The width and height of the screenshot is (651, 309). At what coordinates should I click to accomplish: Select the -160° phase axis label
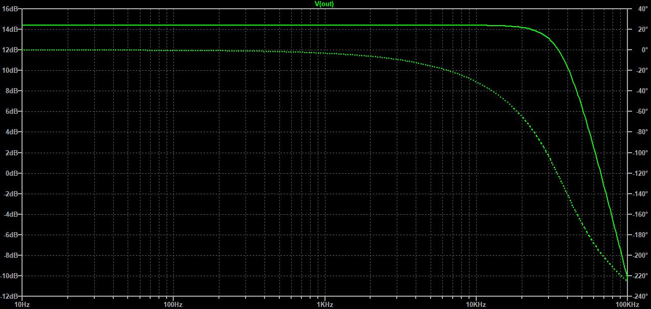click(x=641, y=214)
